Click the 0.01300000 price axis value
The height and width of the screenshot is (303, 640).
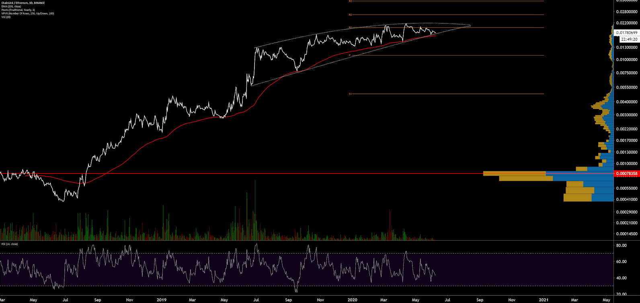point(627,47)
